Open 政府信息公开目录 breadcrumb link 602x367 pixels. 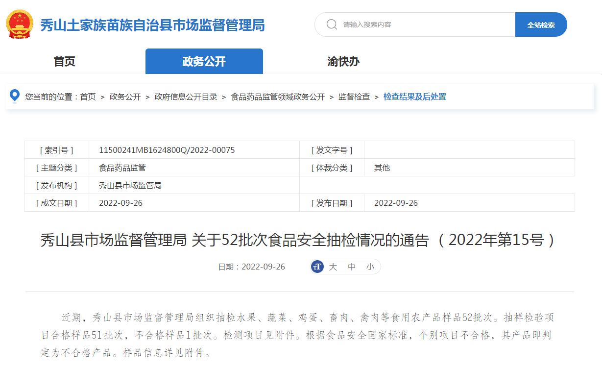click(x=186, y=97)
